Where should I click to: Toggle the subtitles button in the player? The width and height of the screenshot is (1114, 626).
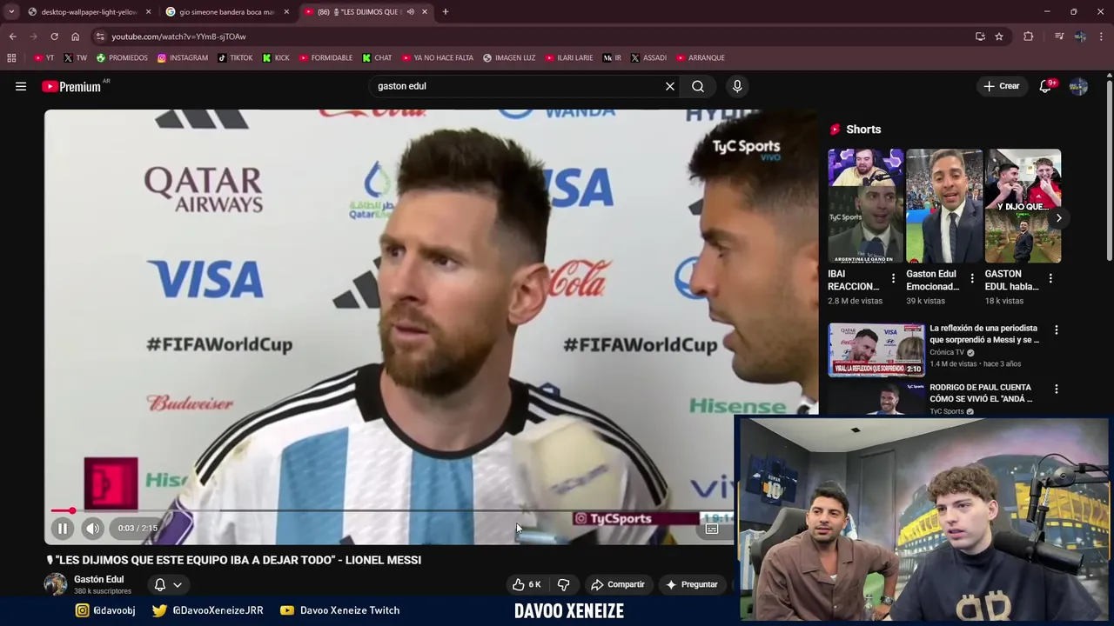[x=711, y=529]
